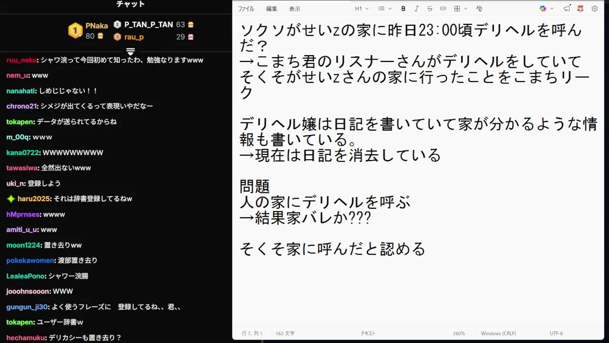Click the 行 7, 列 1 position indicator
This screenshot has width=609, height=343.
coord(252,333)
